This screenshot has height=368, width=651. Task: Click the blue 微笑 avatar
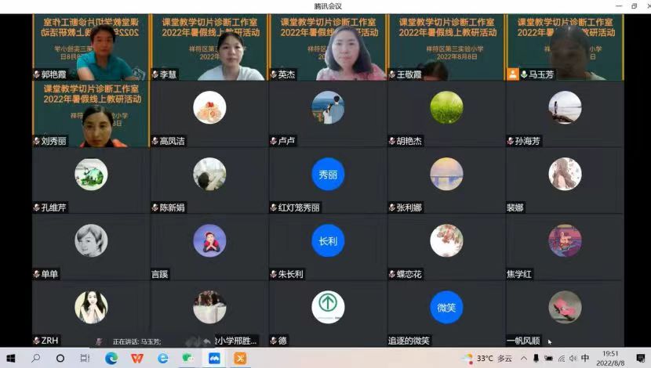(x=447, y=307)
